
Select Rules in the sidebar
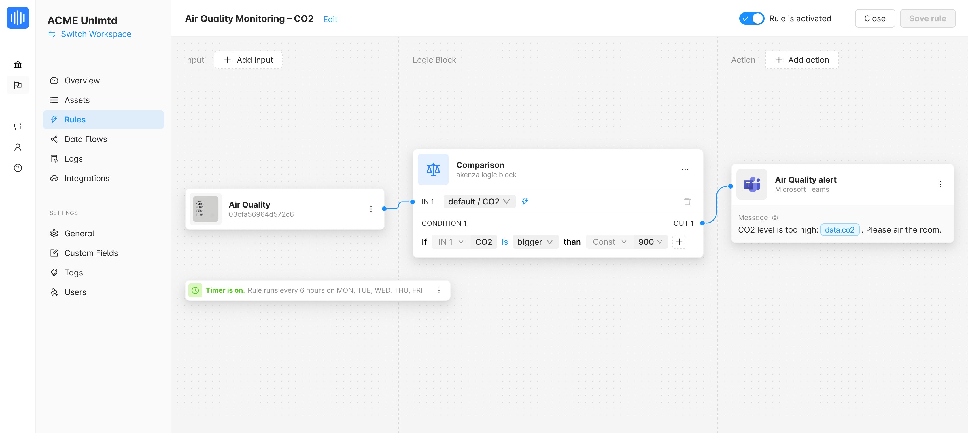pyautogui.click(x=103, y=120)
